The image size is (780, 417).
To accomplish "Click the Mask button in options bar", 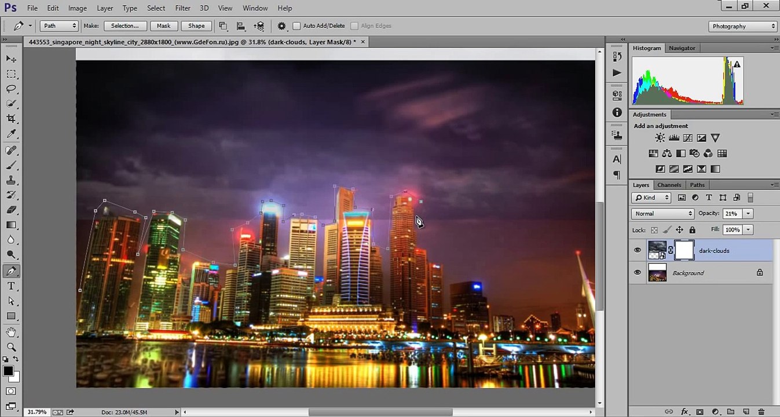I will click(x=163, y=26).
